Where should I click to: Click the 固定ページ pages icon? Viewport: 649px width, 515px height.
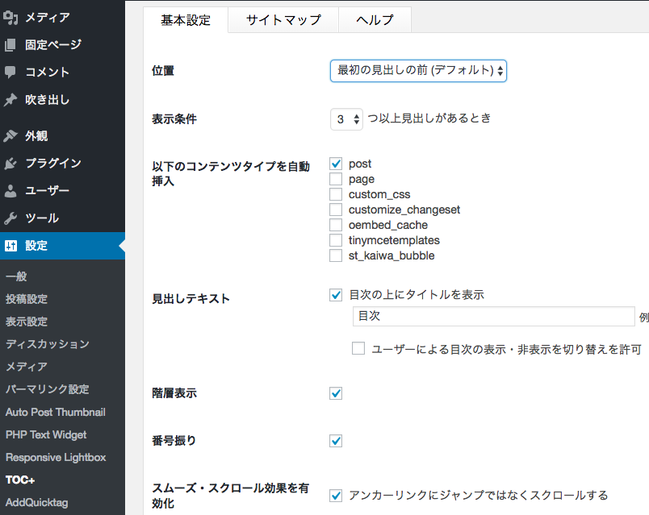click(10, 44)
